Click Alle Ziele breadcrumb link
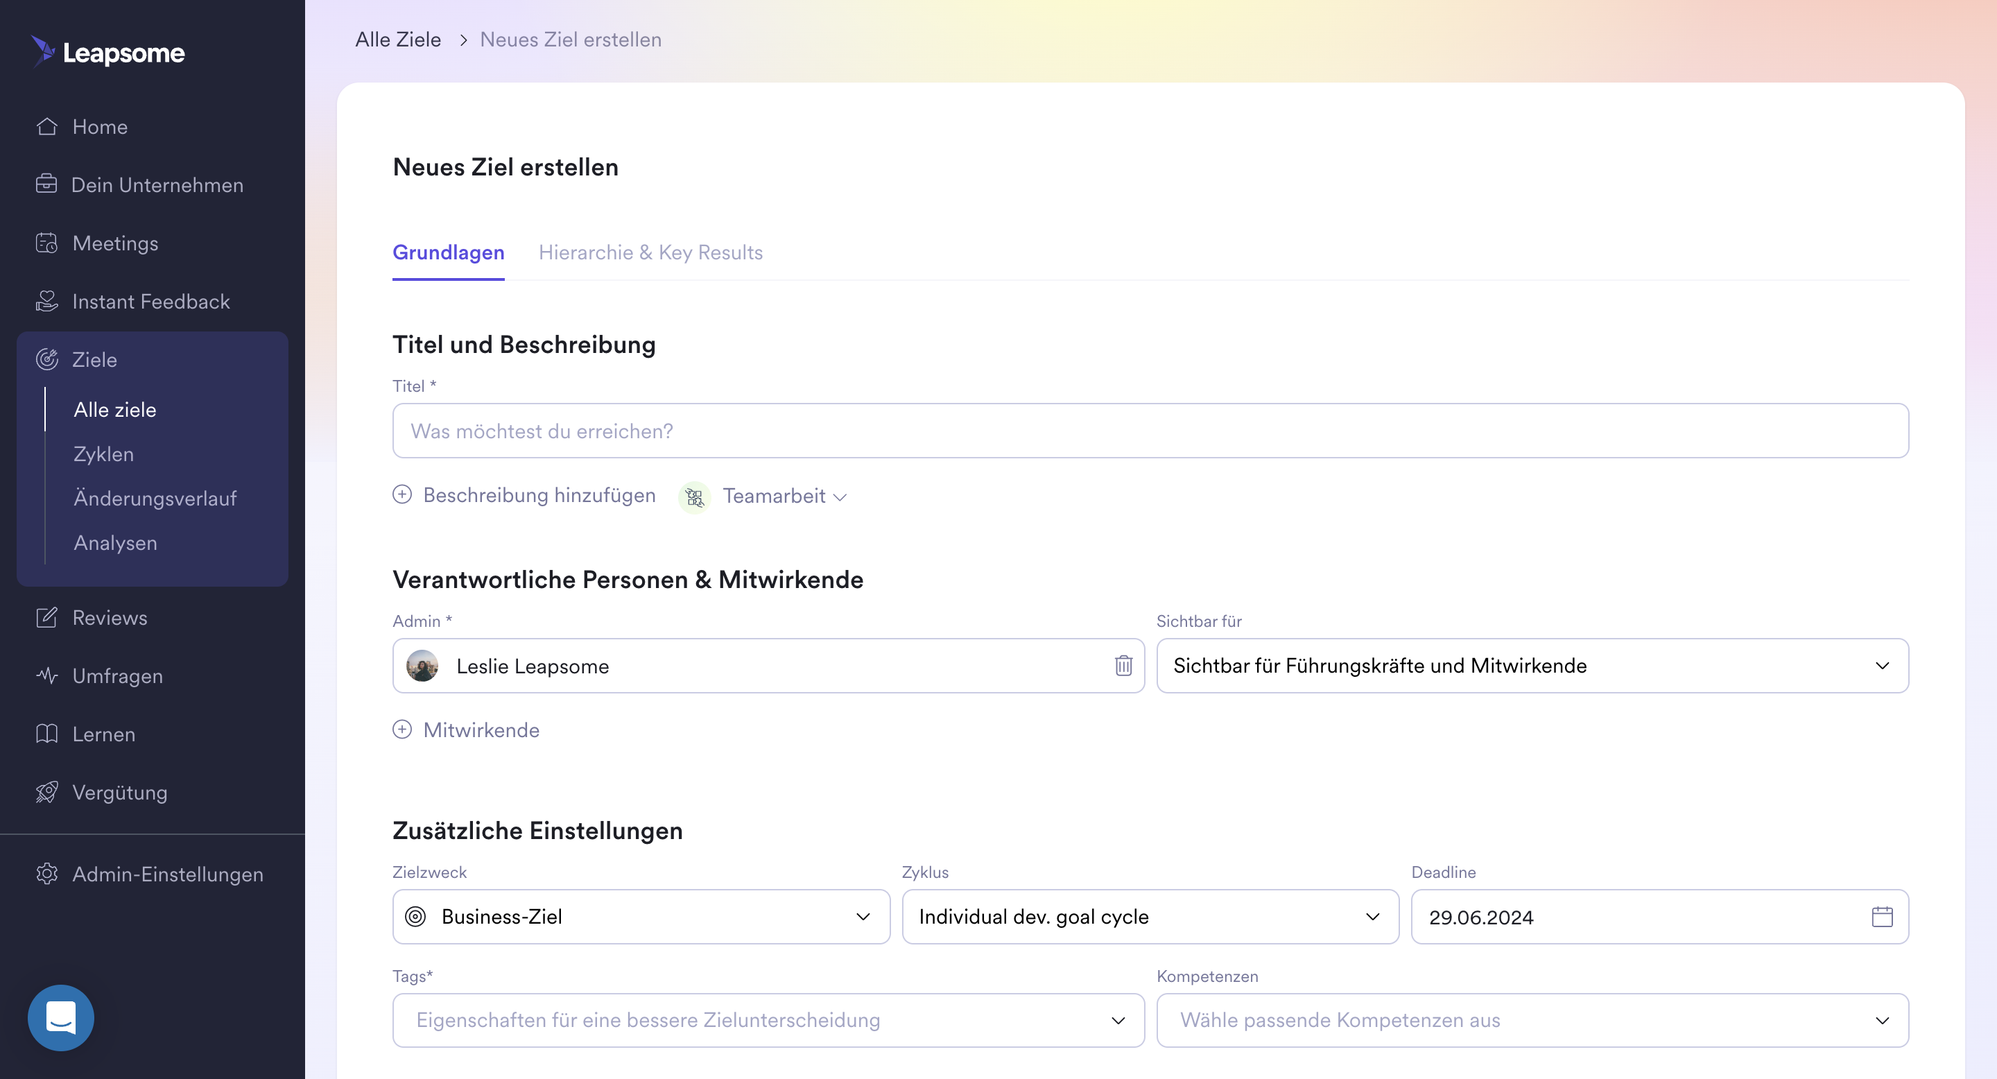The height and width of the screenshot is (1079, 1997). tap(398, 40)
